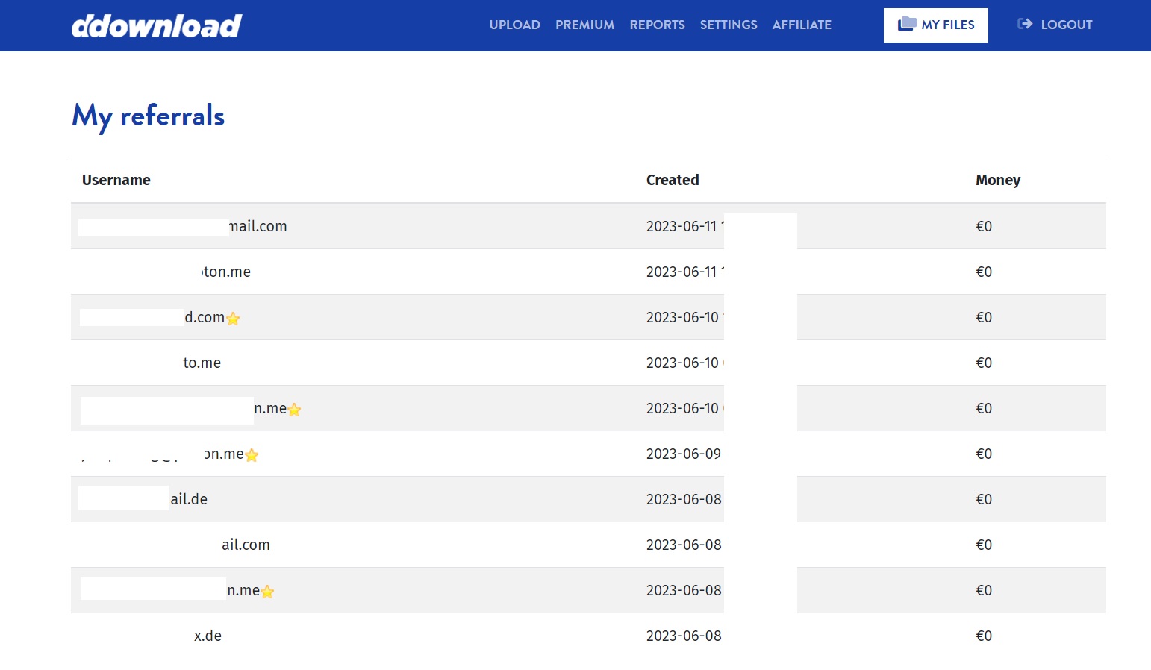This screenshot has height=670, width=1151.
Task: Click the star beside the 2023-06-08 n.me username
Action: tap(267, 592)
